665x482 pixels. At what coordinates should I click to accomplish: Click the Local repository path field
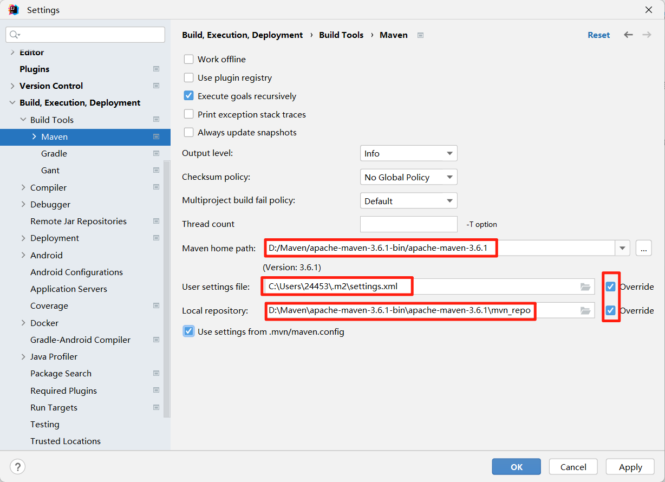tap(428, 310)
